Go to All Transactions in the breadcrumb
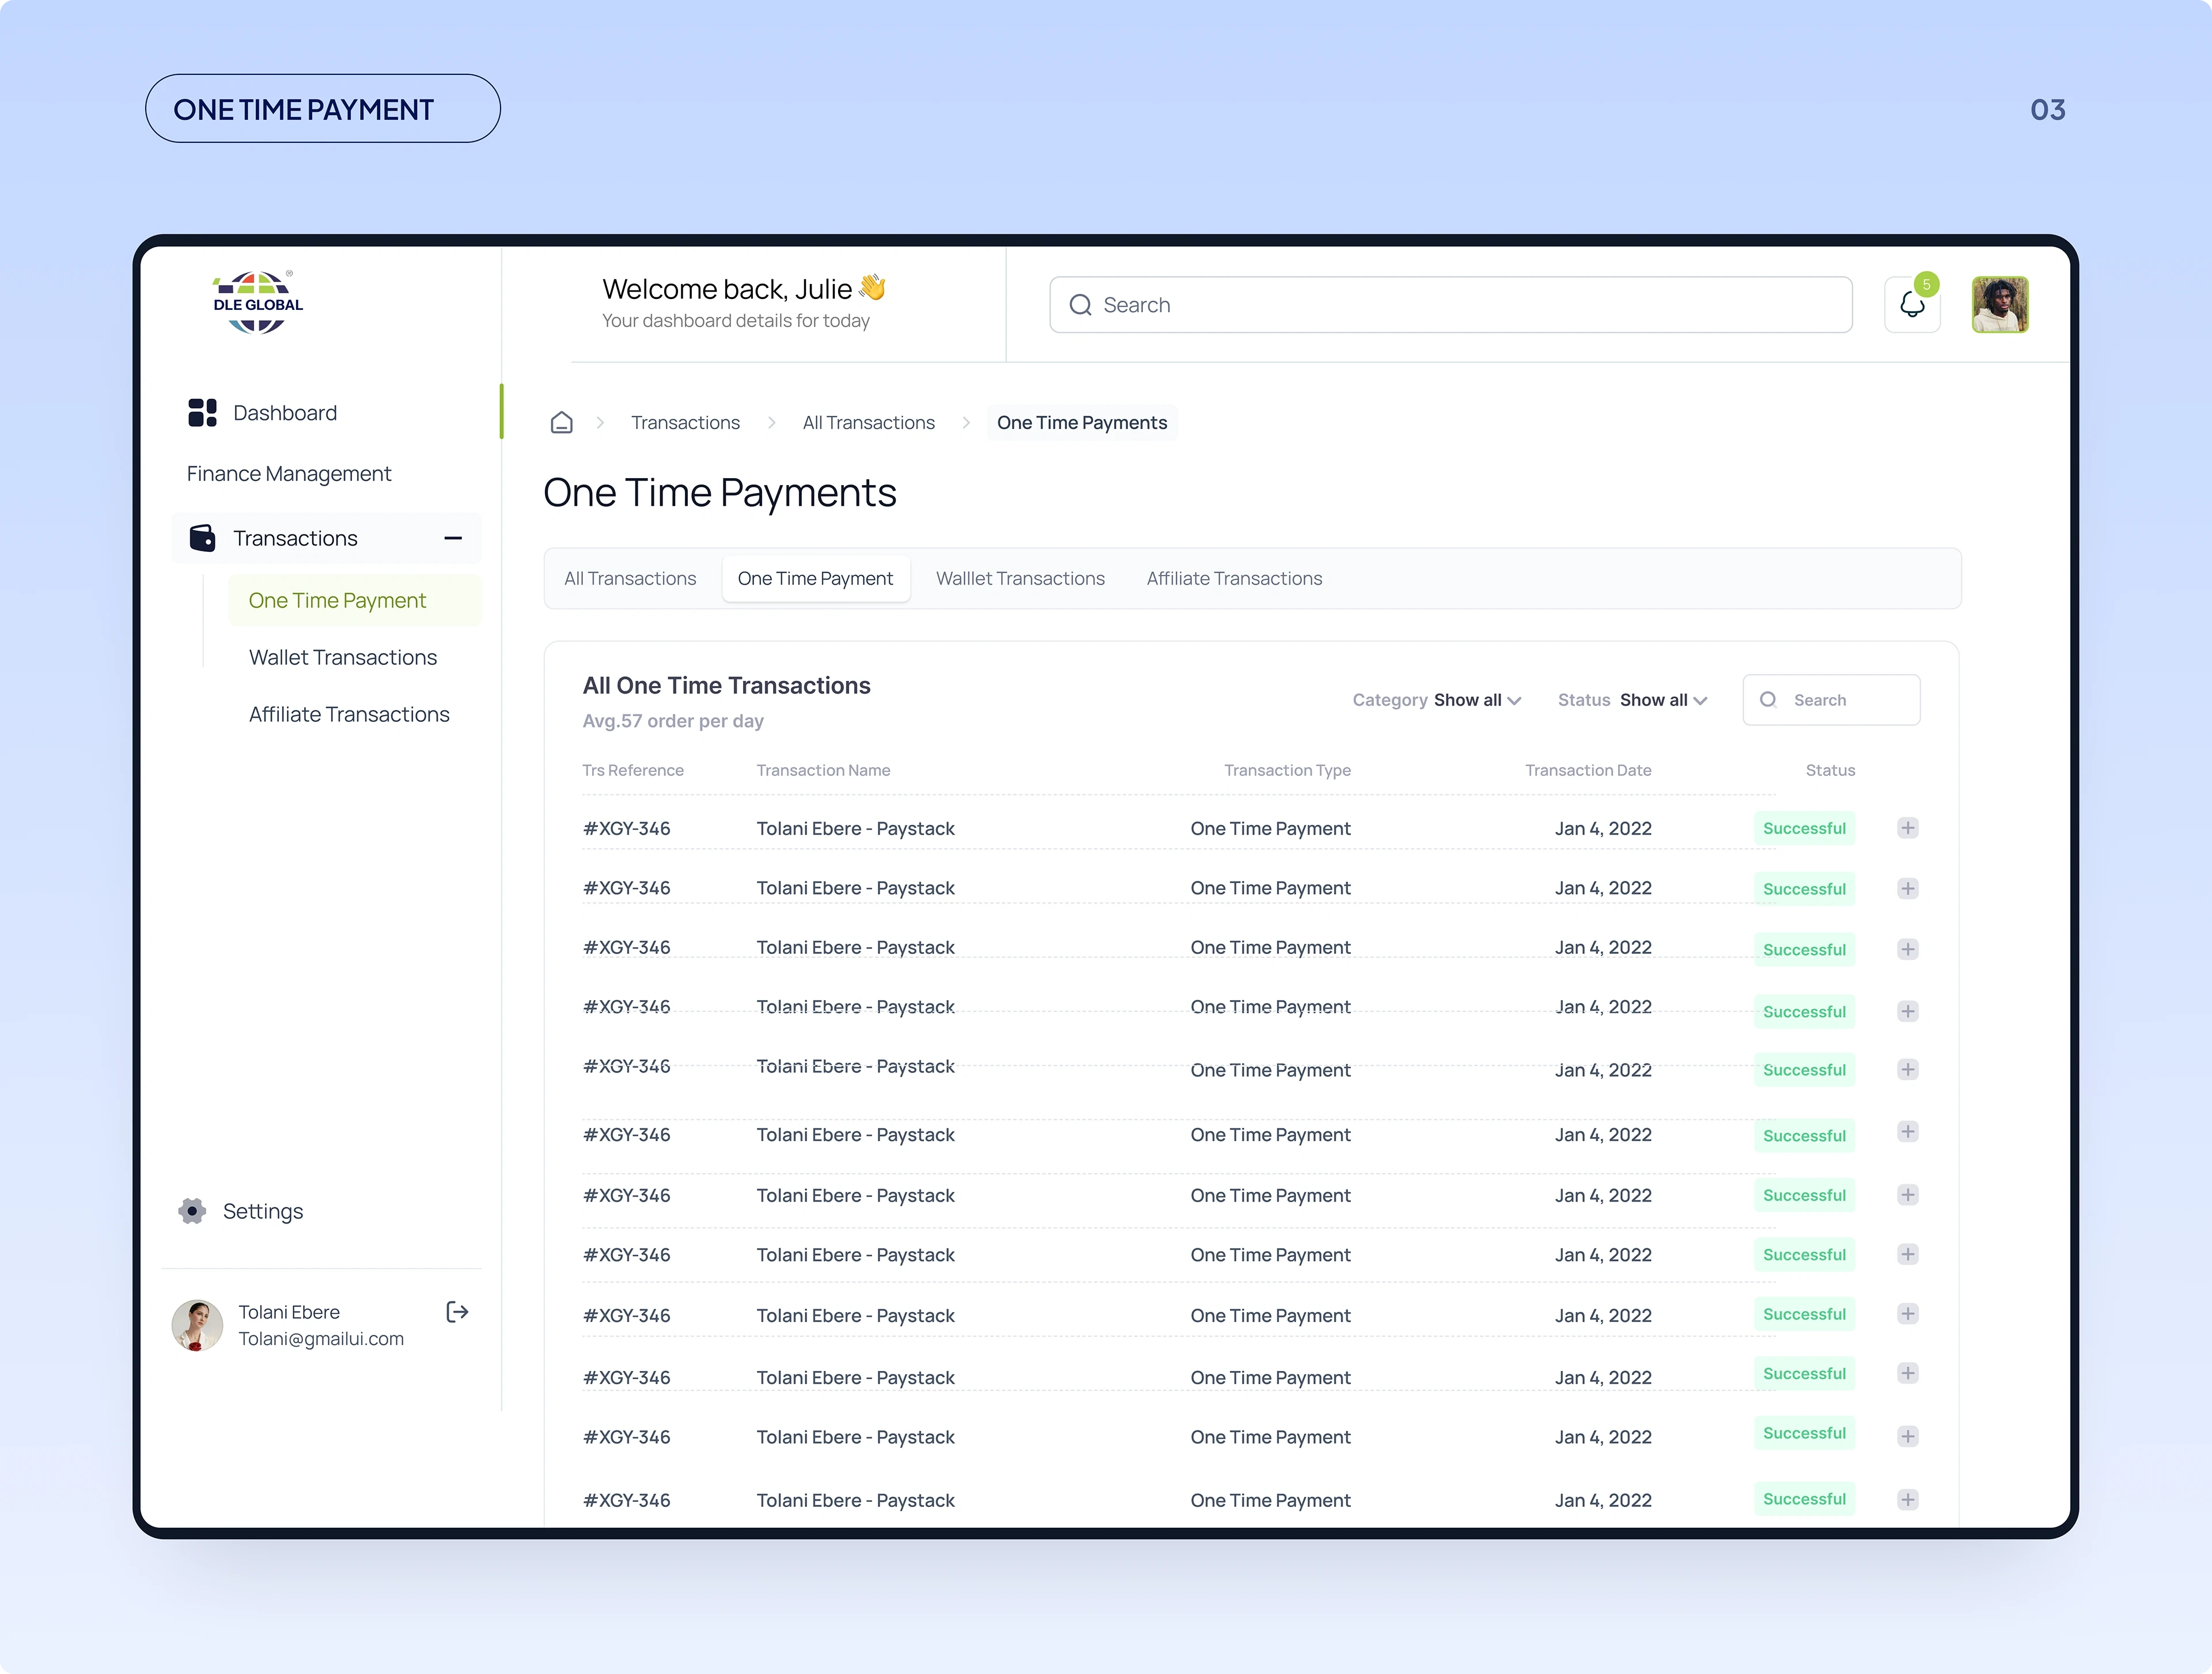The height and width of the screenshot is (1674, 2212). click(x=868, y=422)
